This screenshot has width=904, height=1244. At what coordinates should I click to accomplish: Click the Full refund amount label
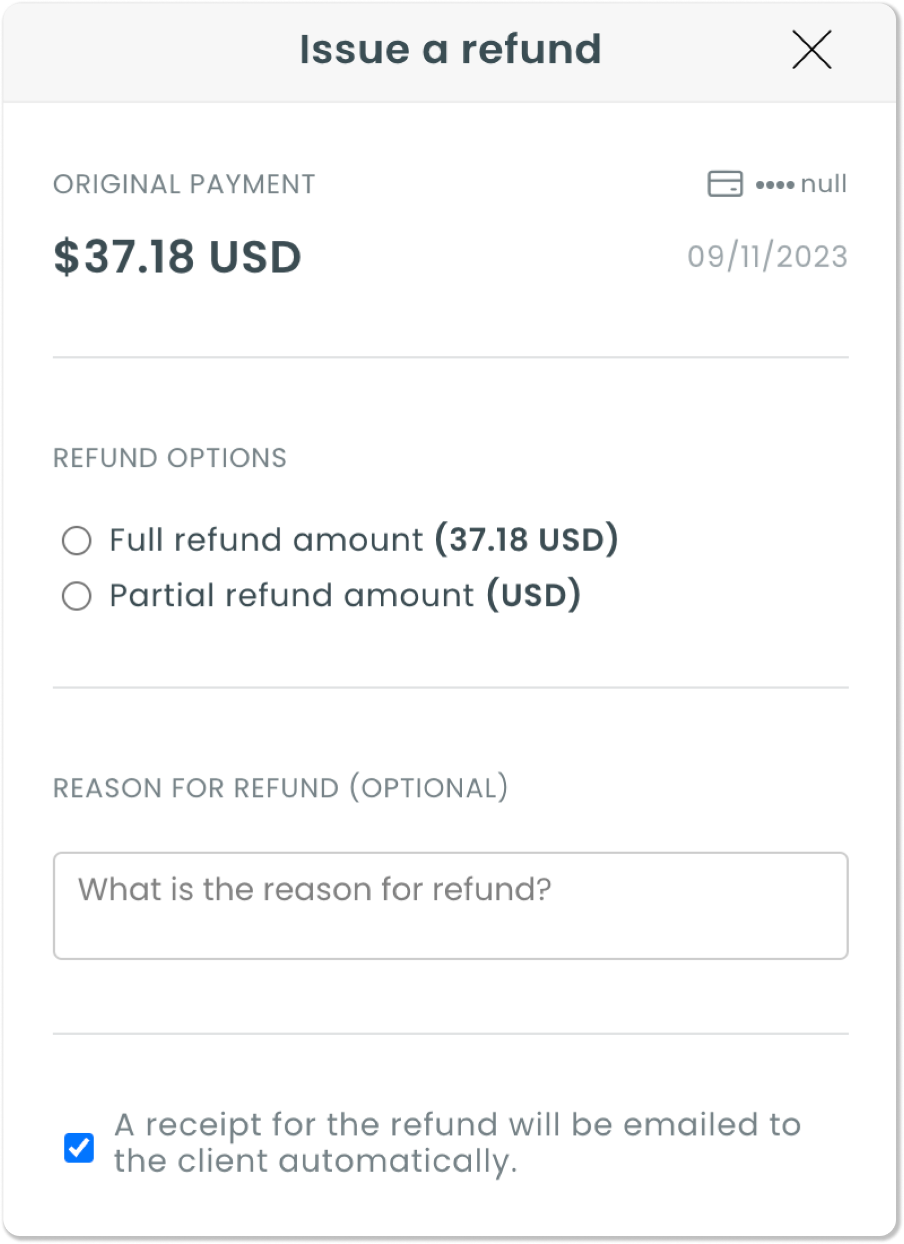(x=364, y=539)
